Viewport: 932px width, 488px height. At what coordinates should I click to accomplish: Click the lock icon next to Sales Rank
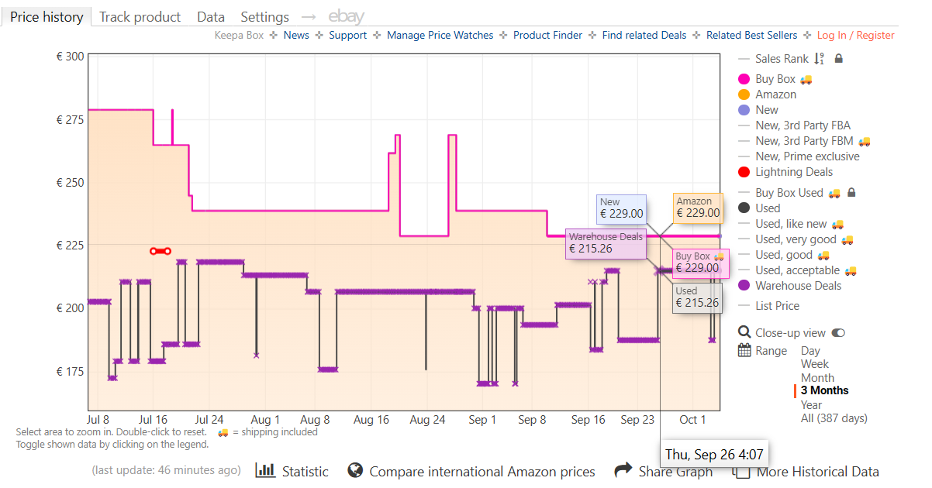[x=838, y=59]
